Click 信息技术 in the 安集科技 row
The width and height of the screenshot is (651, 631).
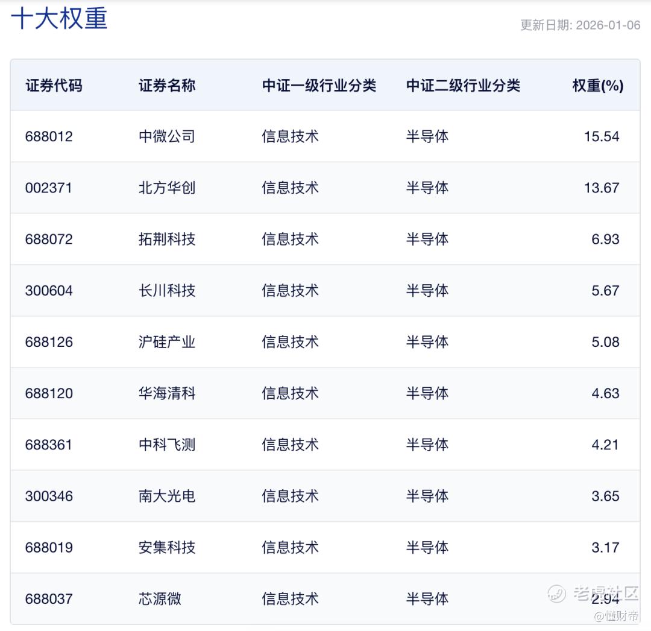(x=290, y=548)
